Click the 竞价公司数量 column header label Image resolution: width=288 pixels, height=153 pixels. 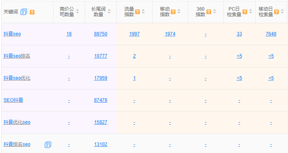point(67,12)
